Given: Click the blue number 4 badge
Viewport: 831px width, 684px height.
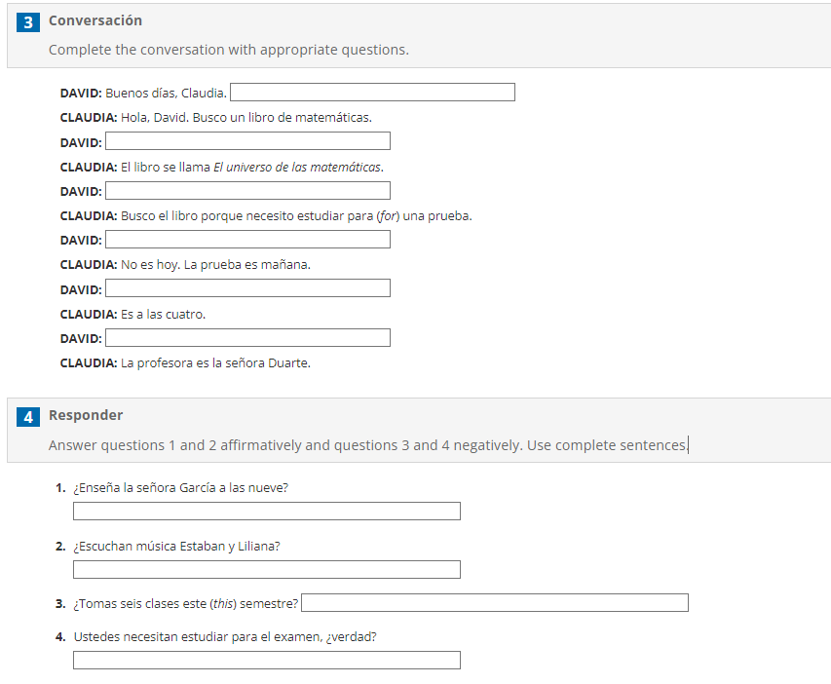Looking at the screenshot, I should click(28, 417).
